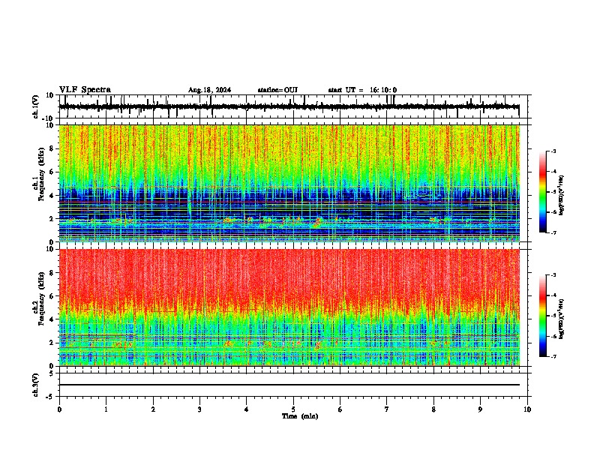This screenshot has width=594, height=459.
Task: Click time axis tick label "2"
Action: [x=153, y=409]
